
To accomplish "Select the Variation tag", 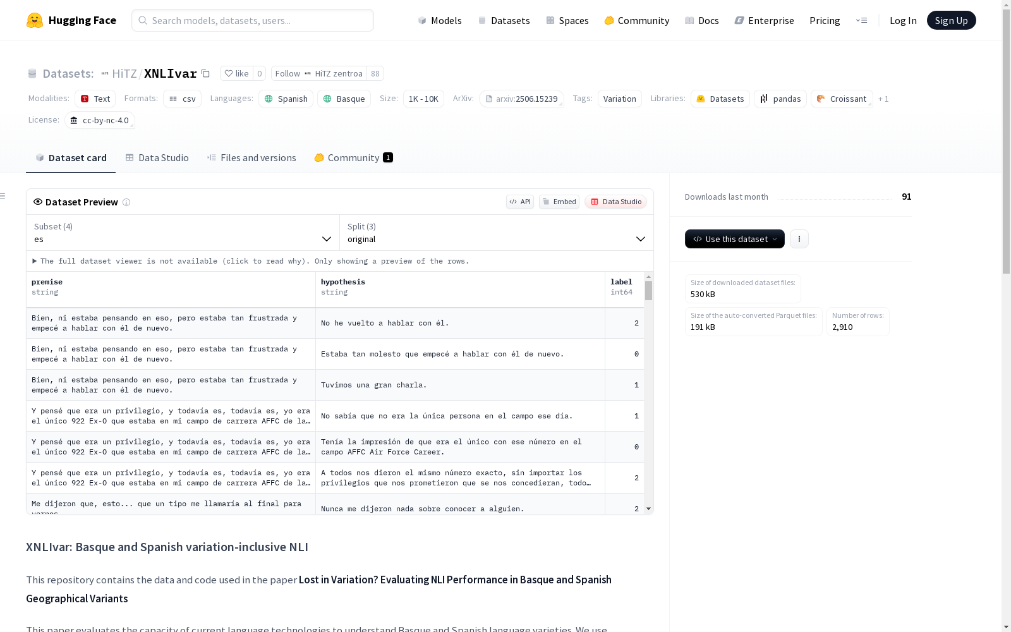I will (x=620, y=99).
